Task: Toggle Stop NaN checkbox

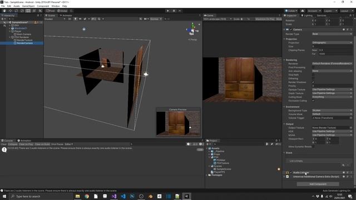Action: [x=313, y=74]
